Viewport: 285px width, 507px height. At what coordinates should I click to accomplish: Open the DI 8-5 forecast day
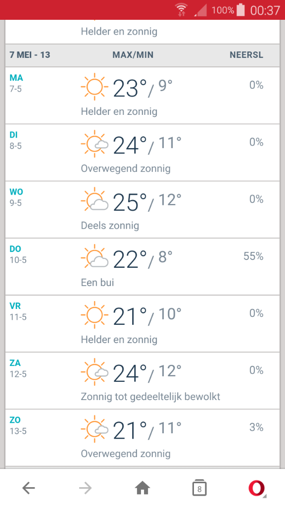click(142, 152)
